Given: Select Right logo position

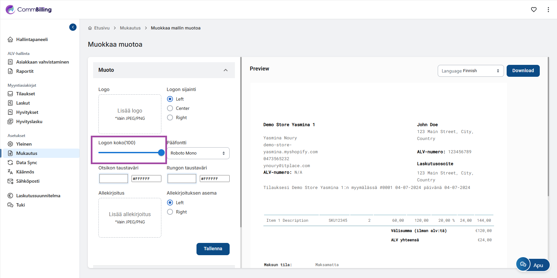Looking at the screenshot, I should 170,117.
